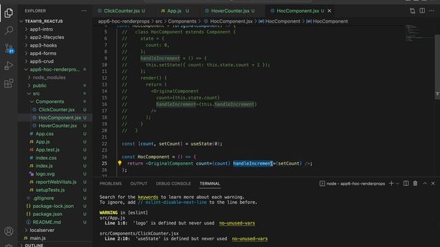Close the HocComponent.jsx tab
440x247 pixels.
click(x=329, y=11)
